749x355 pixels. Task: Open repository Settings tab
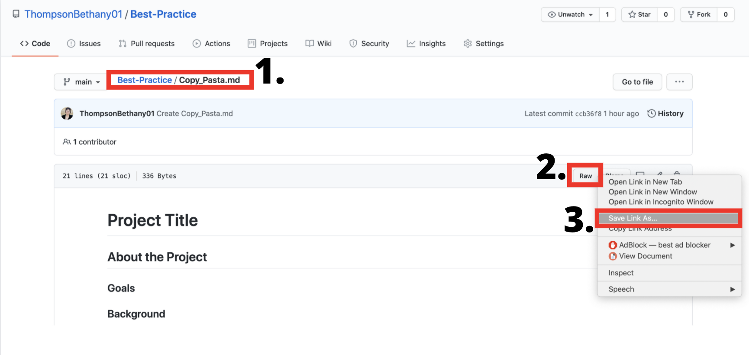click(x=484, y=43)
